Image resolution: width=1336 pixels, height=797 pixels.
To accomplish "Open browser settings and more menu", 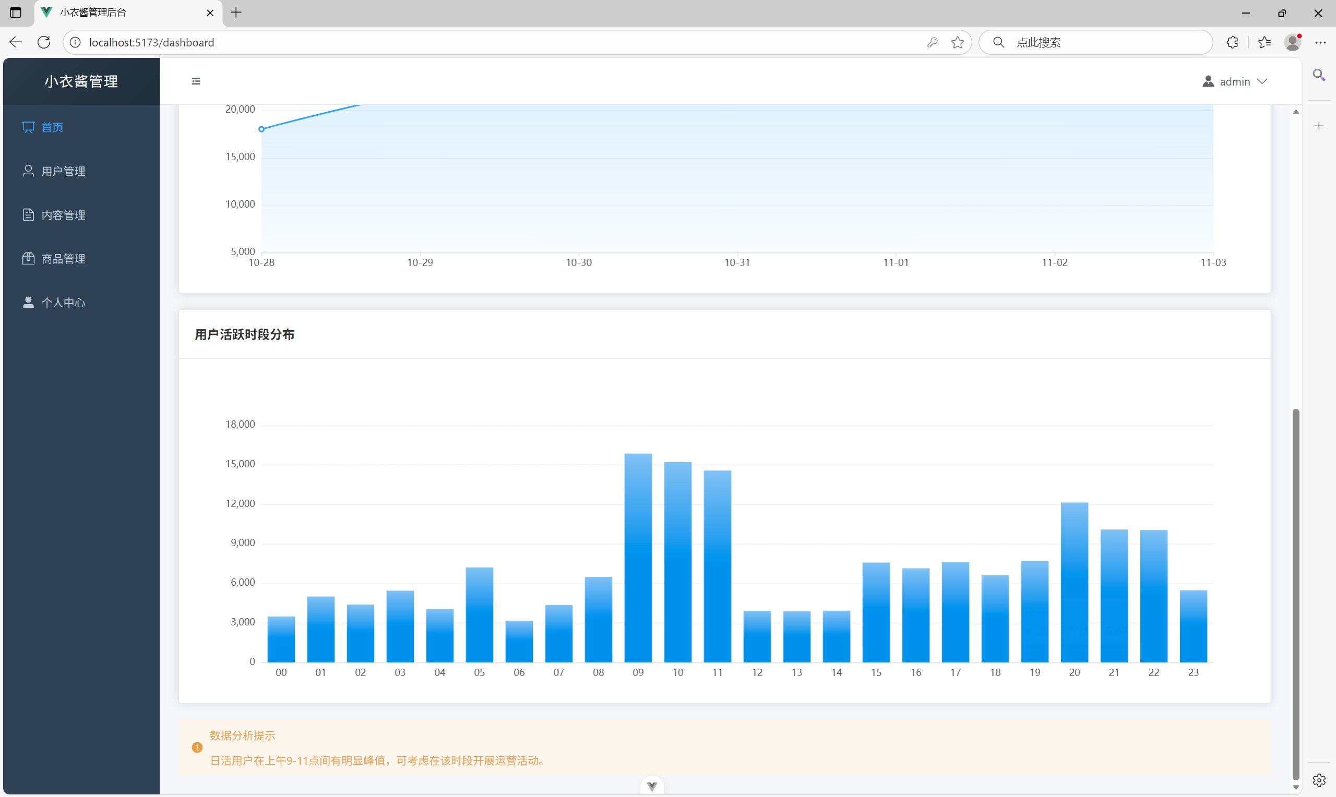I will click(x=1320, y=42).
